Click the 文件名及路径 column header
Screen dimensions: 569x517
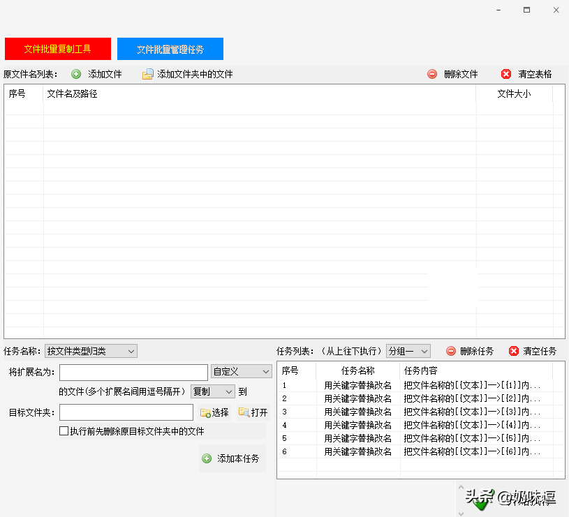point(72,93)
